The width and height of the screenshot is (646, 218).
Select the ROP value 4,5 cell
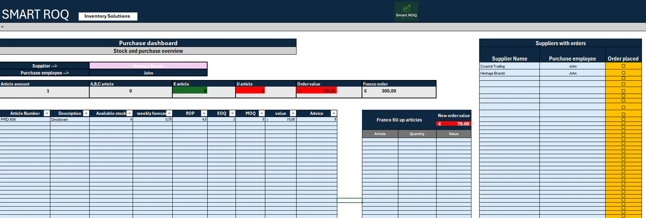coord(190,120)
